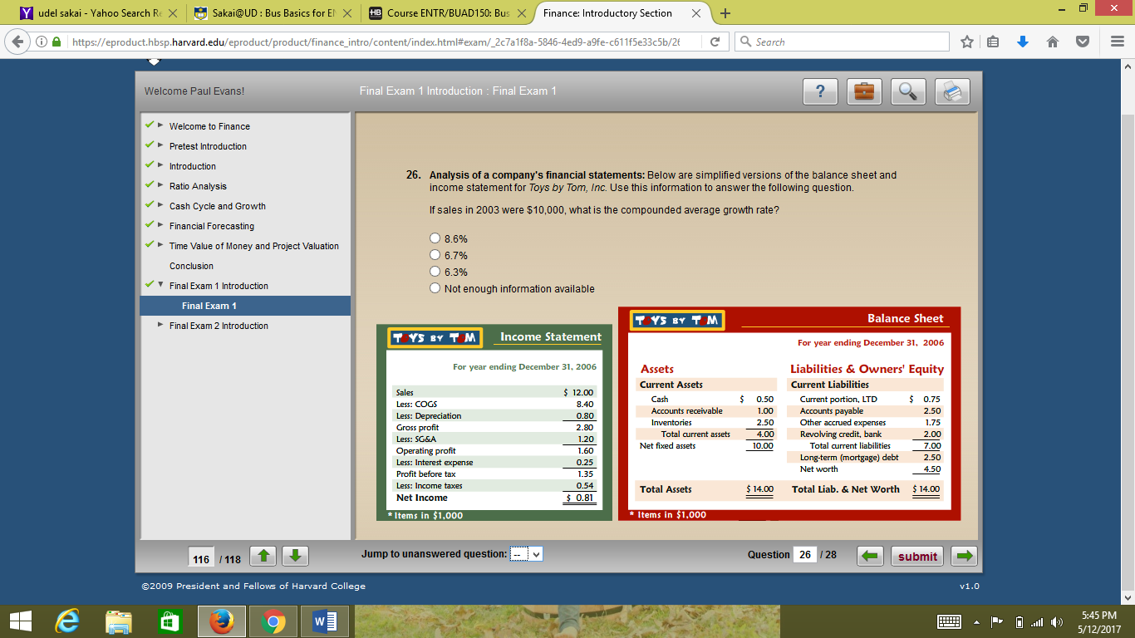The image size is (1135, 638).
Task: Click the help question mark icon
Action: [820, 92]
